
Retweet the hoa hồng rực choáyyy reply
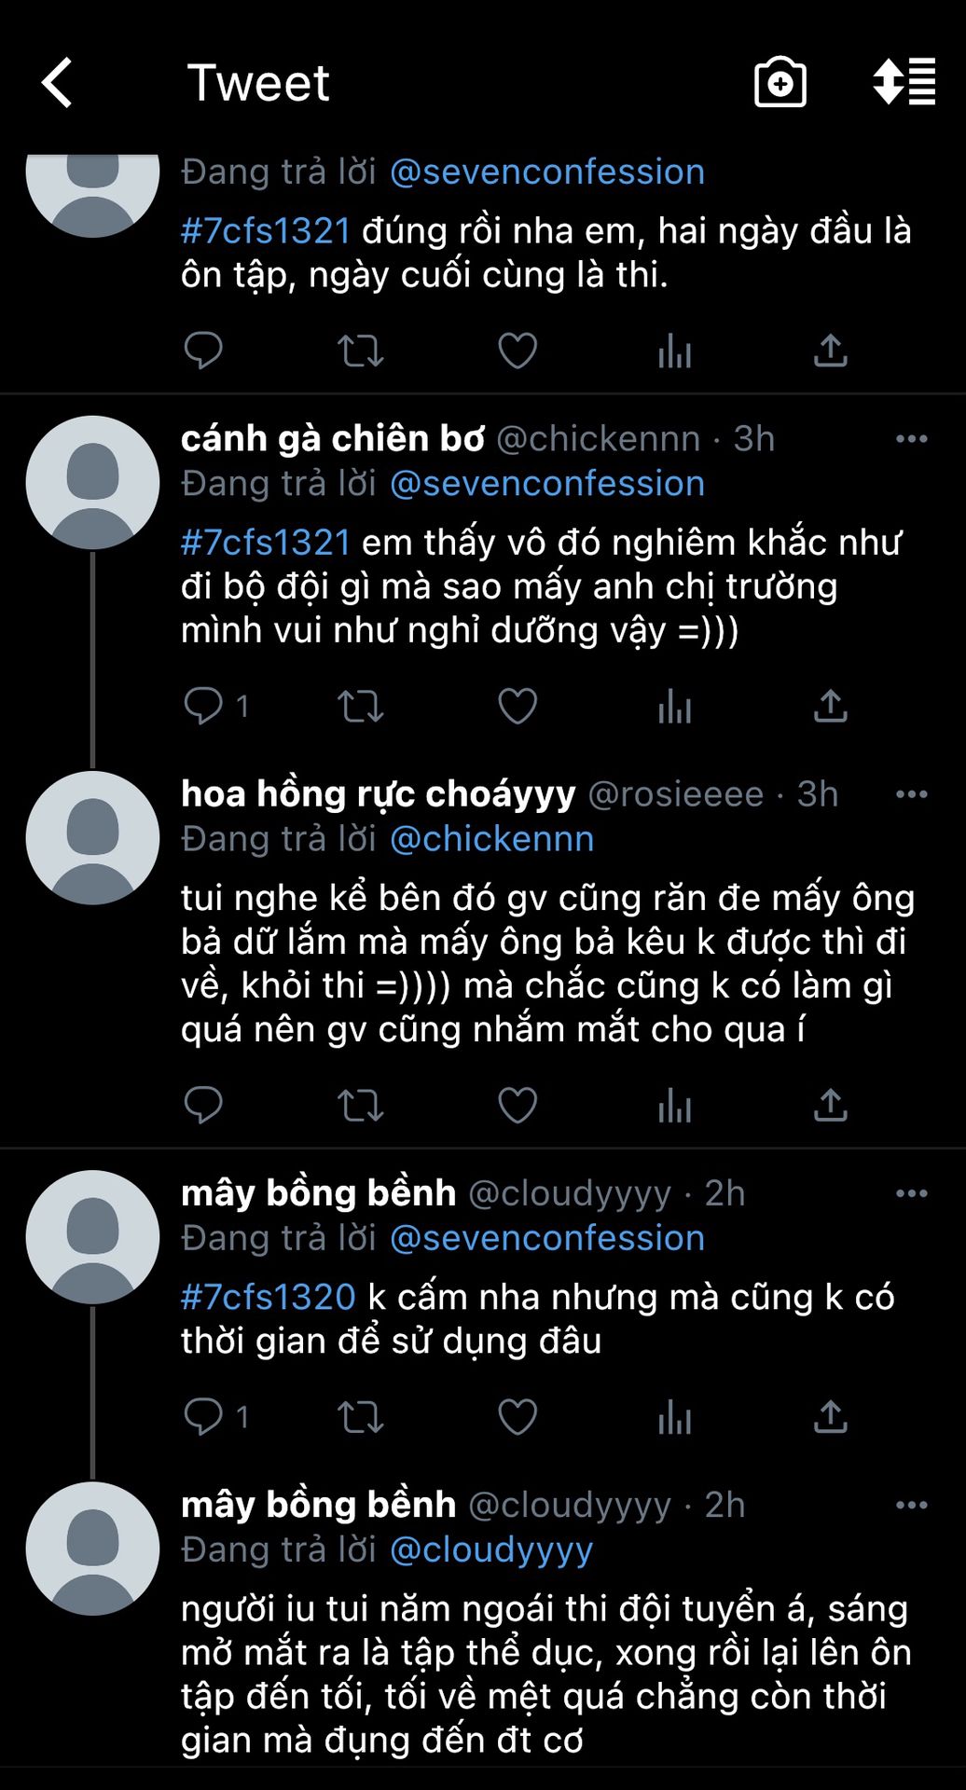(360, 1106)
